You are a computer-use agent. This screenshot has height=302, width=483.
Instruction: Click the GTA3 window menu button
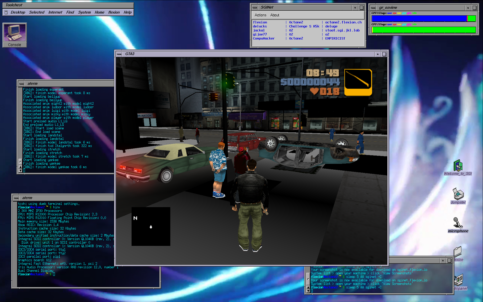point(119,54)
